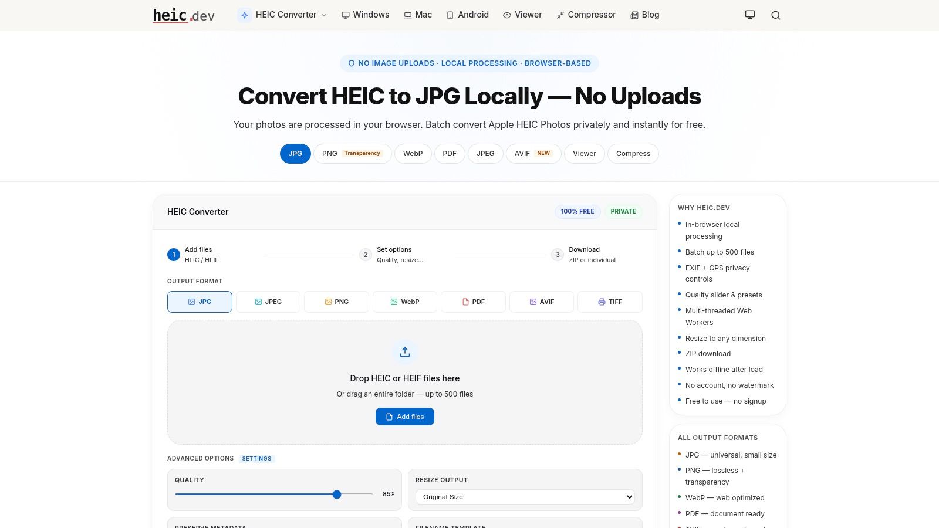This screenshot has width=939, height=528.
Task: Select AVIF output format tile
Action: pos(542,302)
